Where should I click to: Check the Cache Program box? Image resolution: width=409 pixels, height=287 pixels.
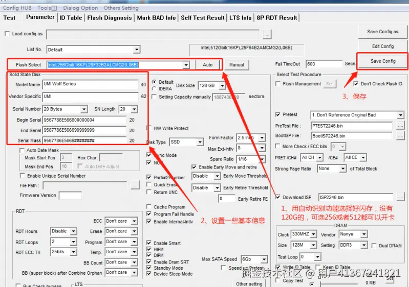(x=149, y=207)
